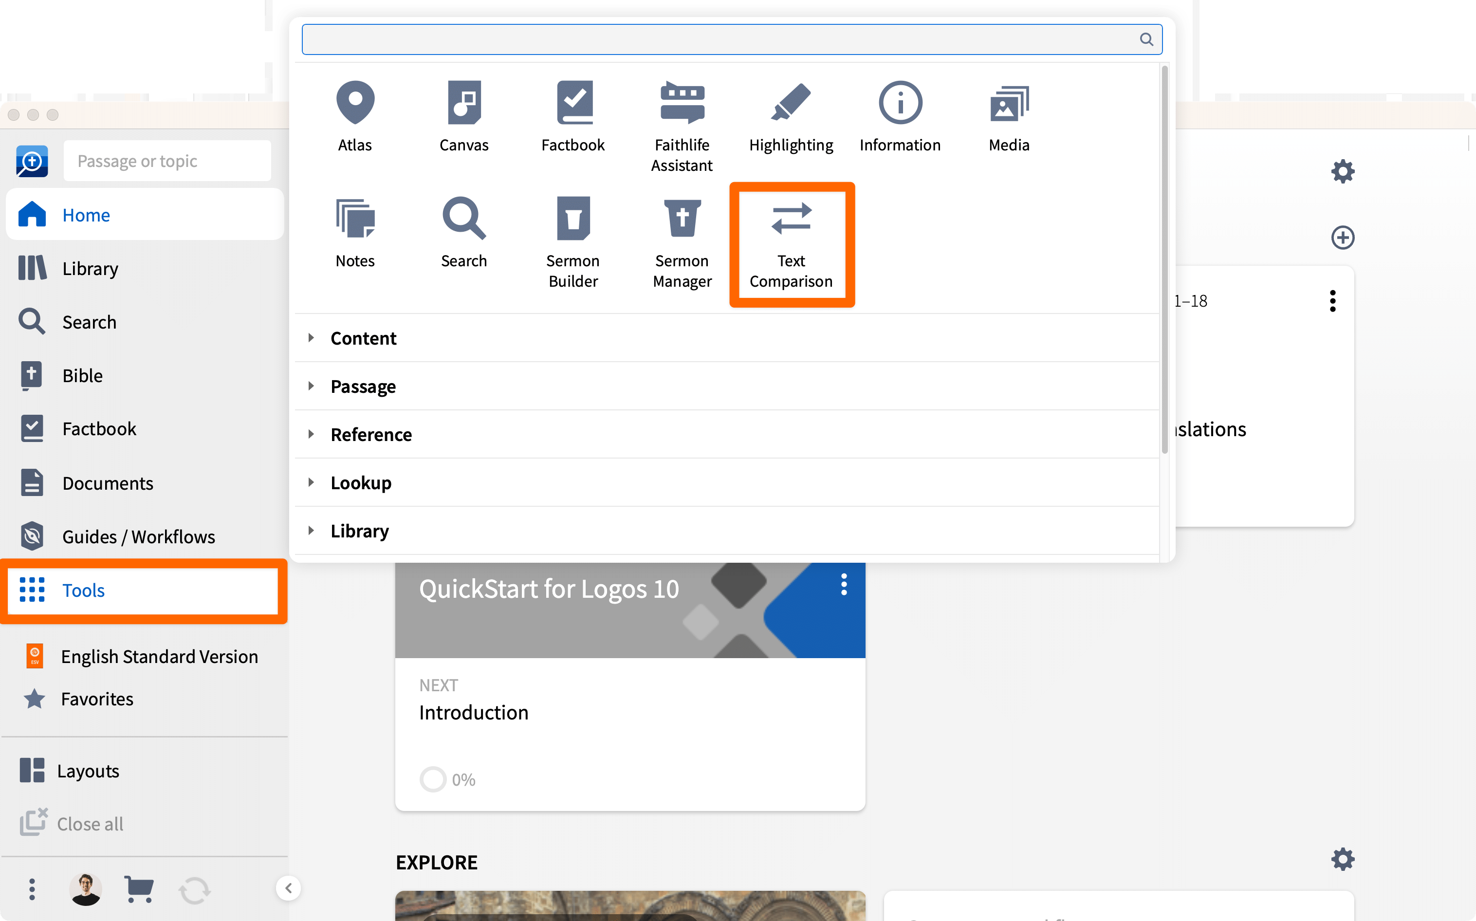Expand the Content section
Viewport: 1476px width, 921px height.
726,338
